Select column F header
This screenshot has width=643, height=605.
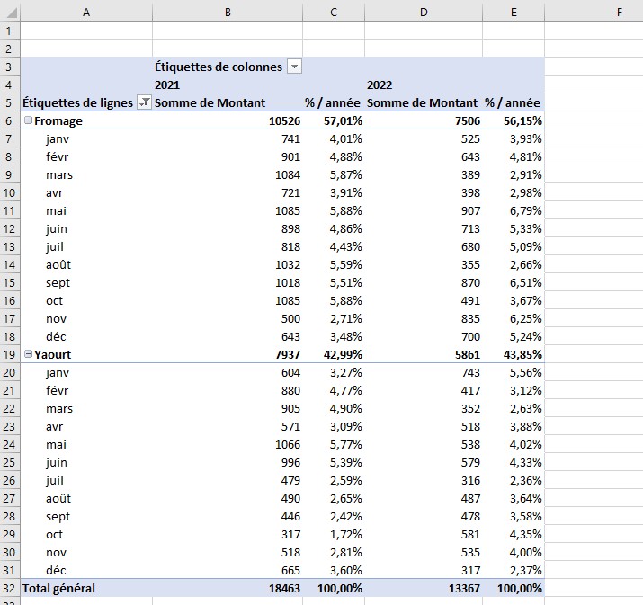620,13
